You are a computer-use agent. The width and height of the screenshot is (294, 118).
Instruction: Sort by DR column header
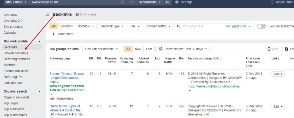point(91,59)
